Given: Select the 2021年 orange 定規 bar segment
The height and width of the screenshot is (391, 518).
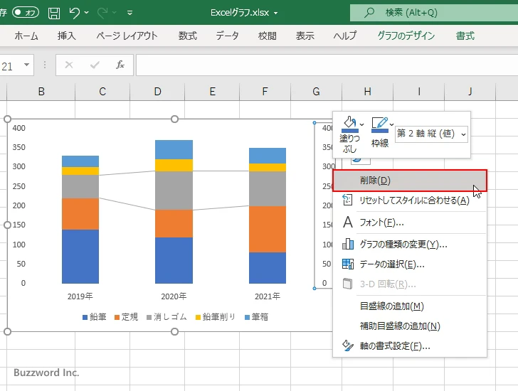Looking at the screenshot, I should pos(268,230).
